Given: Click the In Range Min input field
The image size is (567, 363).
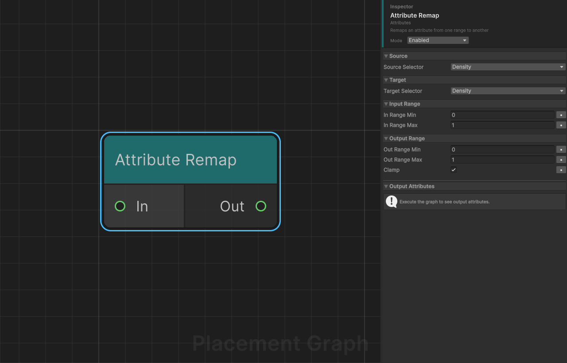Looking at the screenshot, I should pyautogui.click(x=502, y=115).
